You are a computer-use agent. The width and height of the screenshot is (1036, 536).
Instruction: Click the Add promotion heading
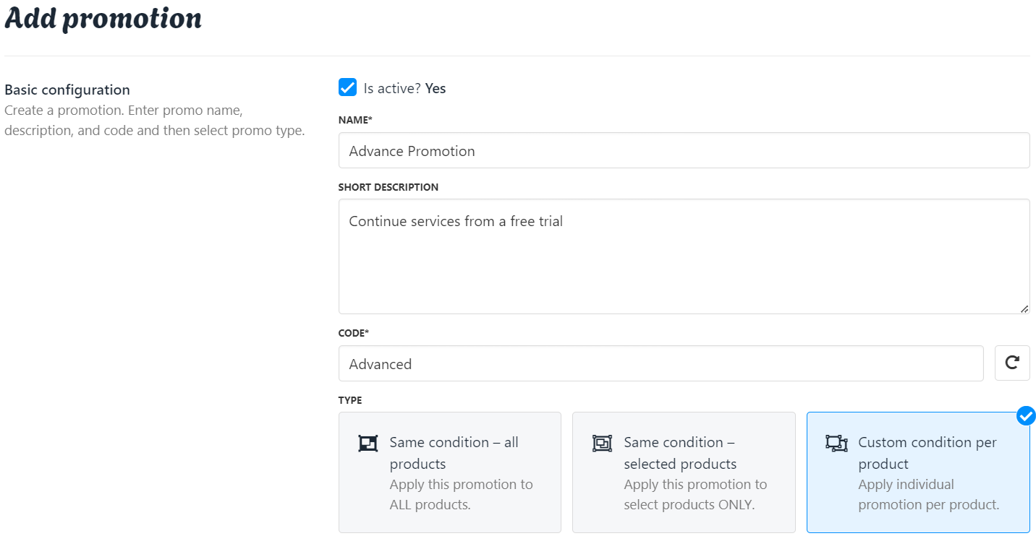pos(103,19)
